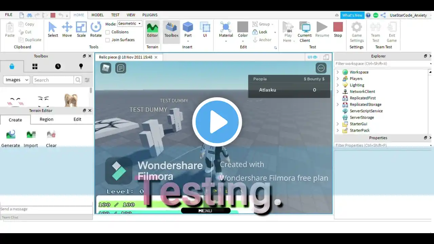Expand the Lighting node
This screenshot has width=434, height=244.
338,85
